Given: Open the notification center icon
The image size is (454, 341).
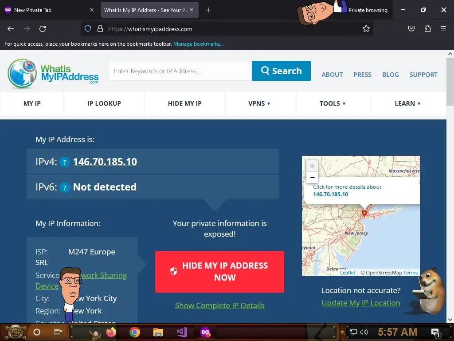Looking at the screenshot, I should (x=435, y=333).
